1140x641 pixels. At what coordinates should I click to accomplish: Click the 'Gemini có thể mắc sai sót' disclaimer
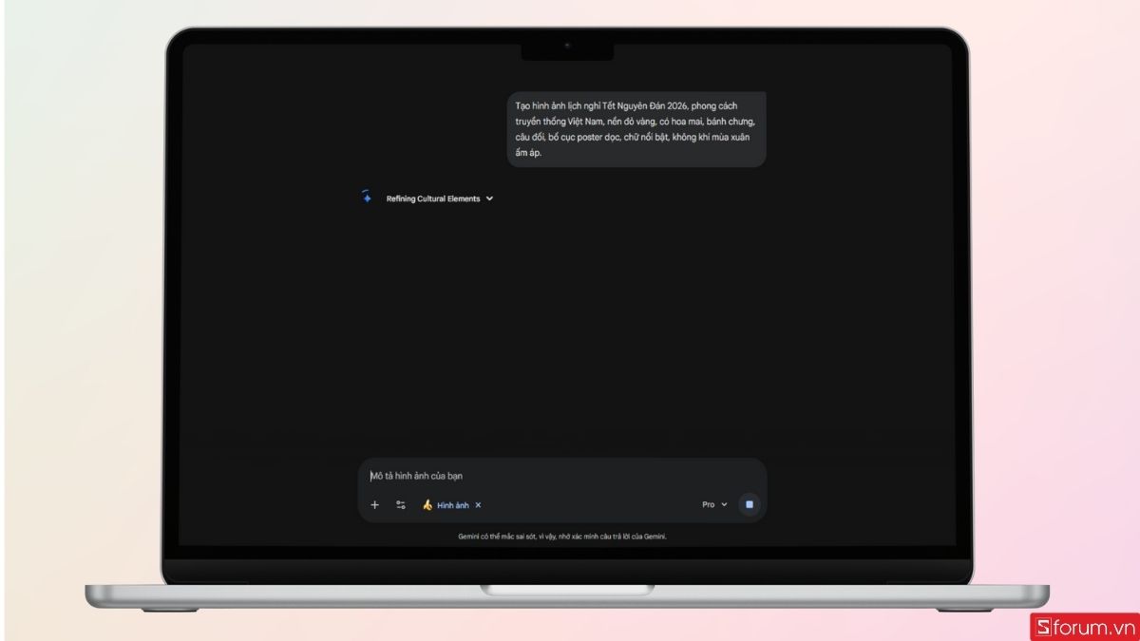[562, 537]
